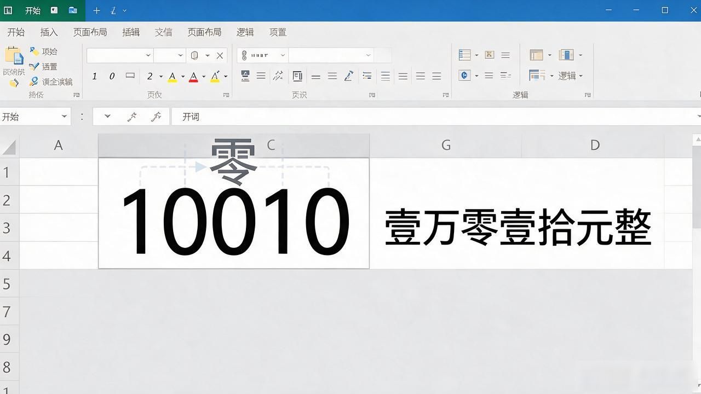Click the table layout icon
The height and width of the screenshot is (394, 701).
(x=536, y=55)
